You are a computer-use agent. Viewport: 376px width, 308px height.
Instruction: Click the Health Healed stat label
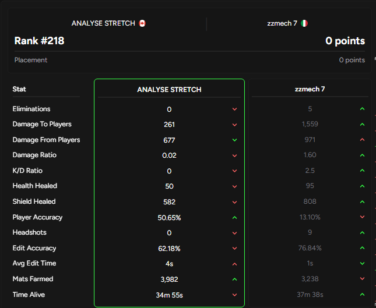tap(35, 186)
